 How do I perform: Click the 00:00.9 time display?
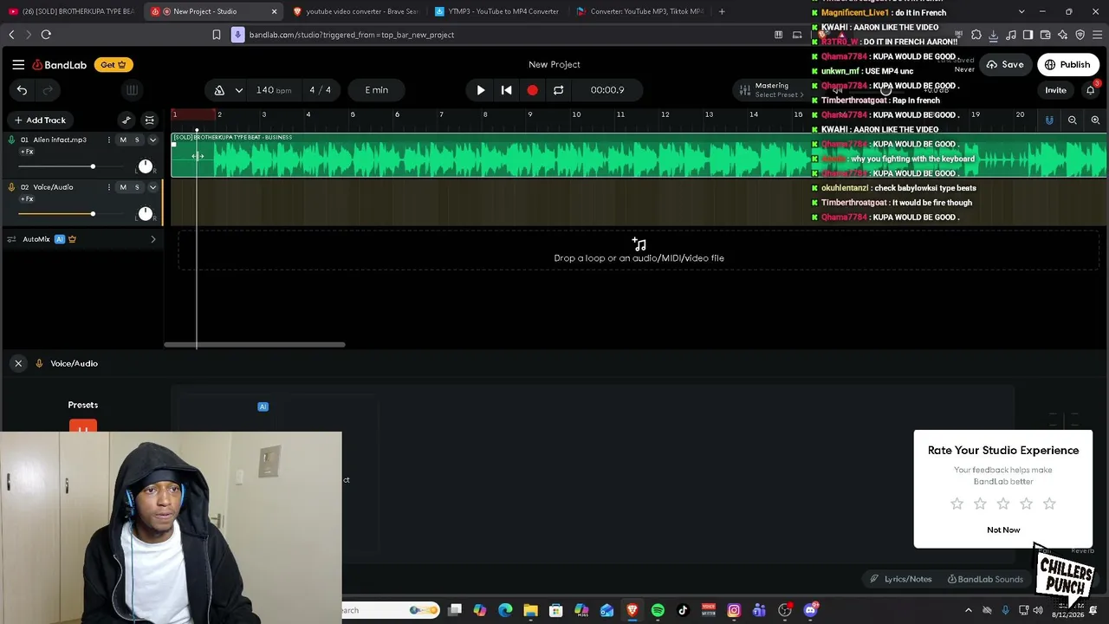click(x=607, y=90)
